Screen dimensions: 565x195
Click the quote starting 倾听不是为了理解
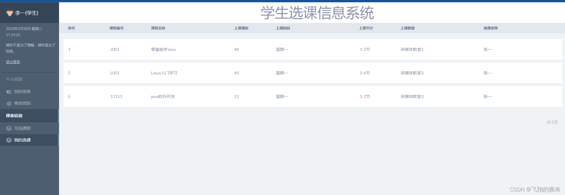click(x=31, y=48)
